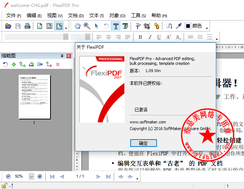Toggle Subscript formatting
The width and height of the screenshot is (244, 189).
[x=178, y=37]
